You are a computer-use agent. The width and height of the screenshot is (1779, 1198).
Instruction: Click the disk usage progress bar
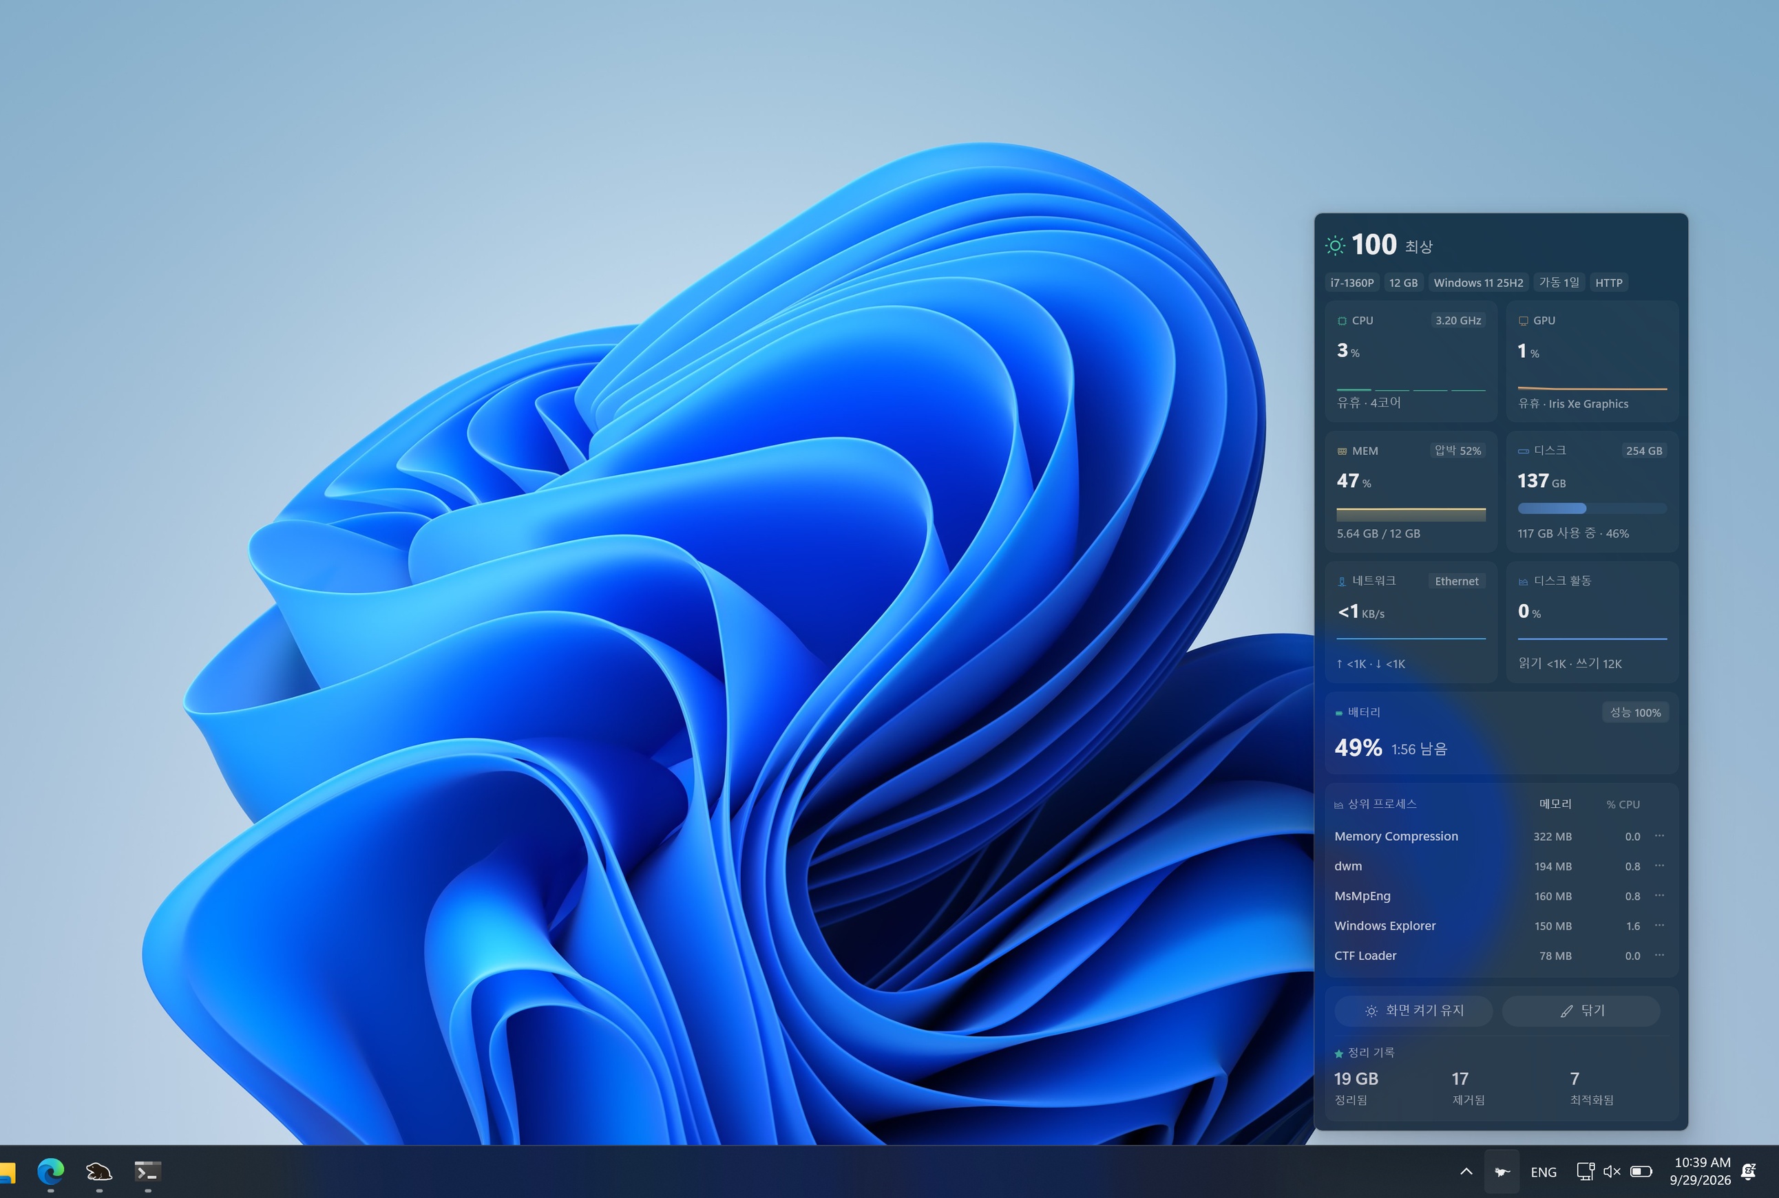pos(1592,508)
